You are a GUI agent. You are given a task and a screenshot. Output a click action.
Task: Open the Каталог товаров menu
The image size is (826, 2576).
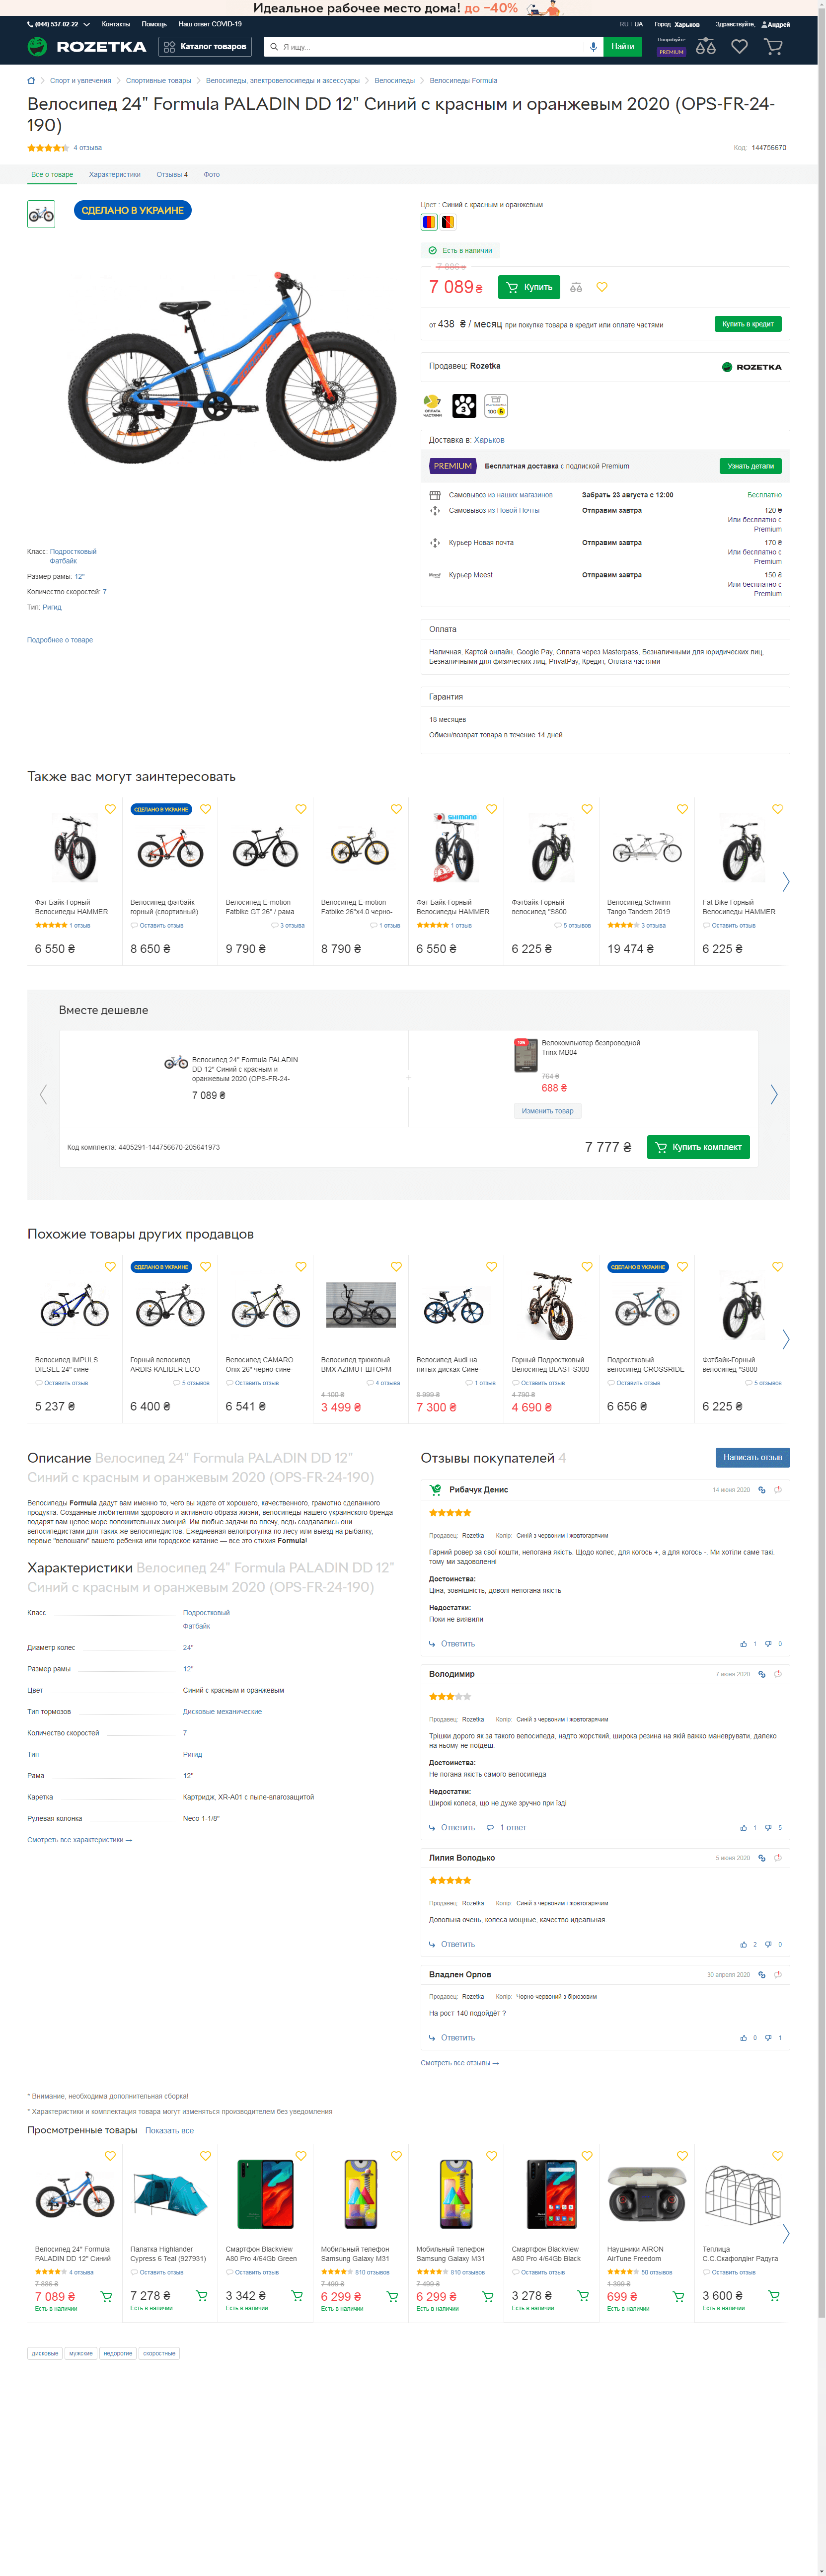[205, 47]
